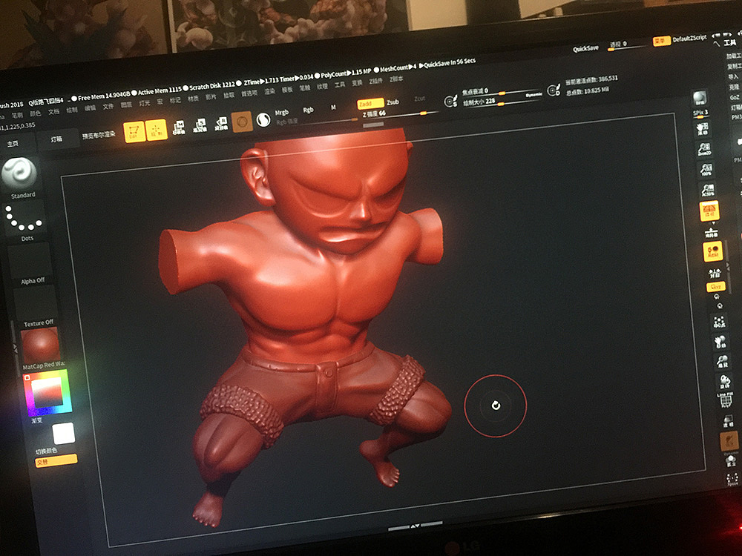Adjust the SPix 3 slider
Viewport: 742px width, 556px height.
pyautogui.click(x=700, y=113)
